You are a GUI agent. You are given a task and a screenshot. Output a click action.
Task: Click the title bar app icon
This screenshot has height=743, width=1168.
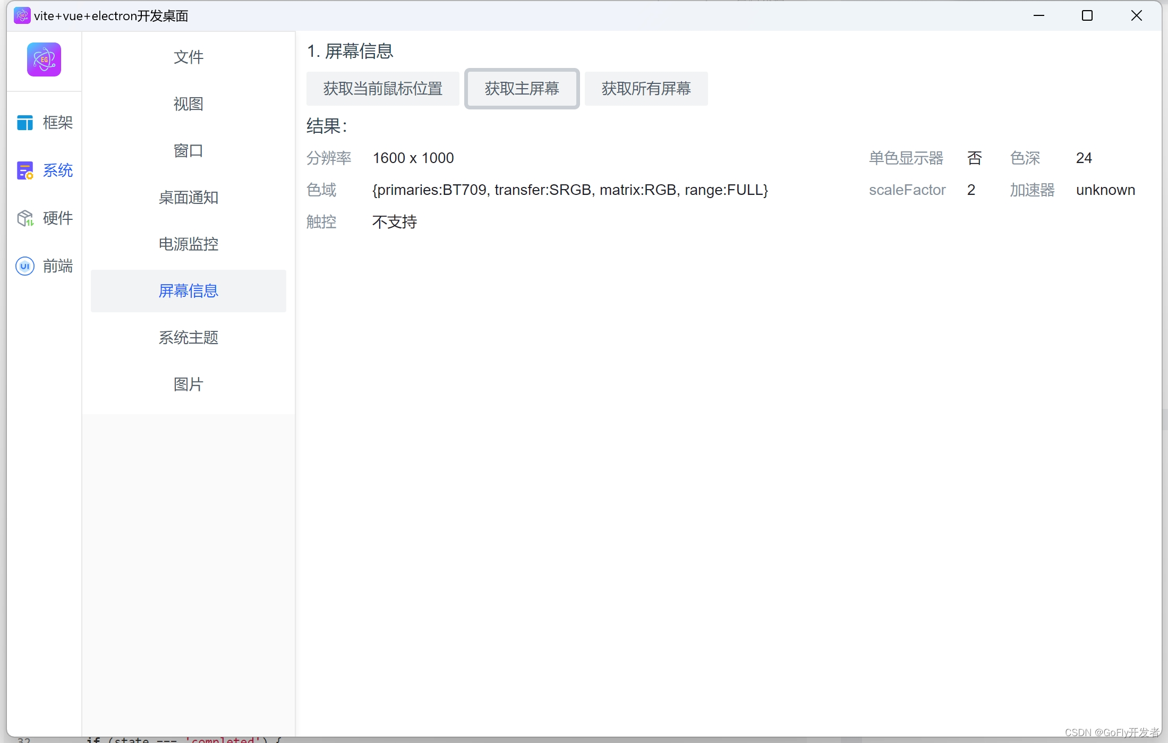click(x=22, y=15)
